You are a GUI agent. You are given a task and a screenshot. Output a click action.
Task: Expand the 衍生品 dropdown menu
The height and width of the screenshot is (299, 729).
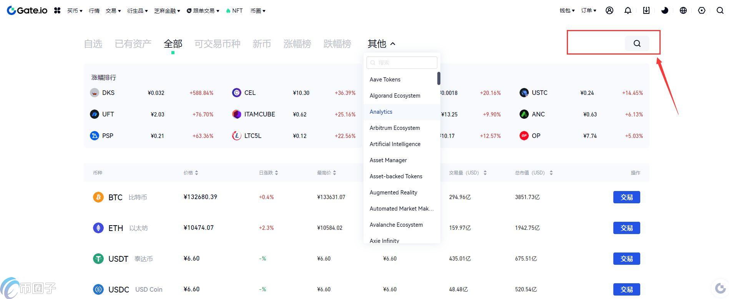pyautogui.click(x=137, y=11)
